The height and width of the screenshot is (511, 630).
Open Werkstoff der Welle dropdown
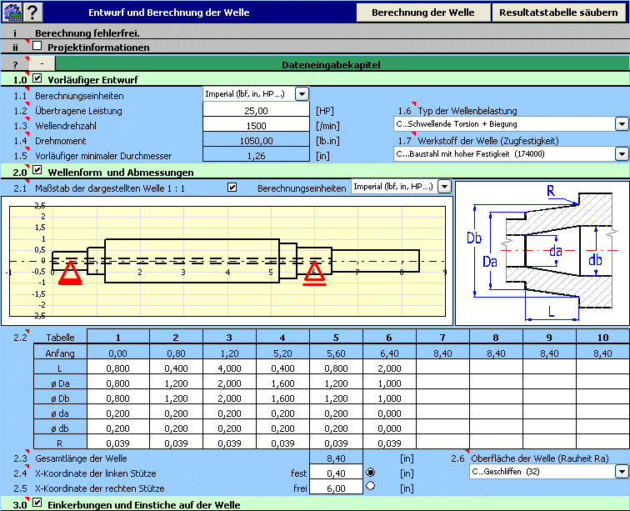pos(622,153)
